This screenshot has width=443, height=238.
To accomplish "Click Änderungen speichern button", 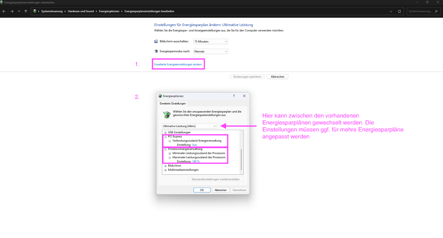I will click(x=247, y=77).
